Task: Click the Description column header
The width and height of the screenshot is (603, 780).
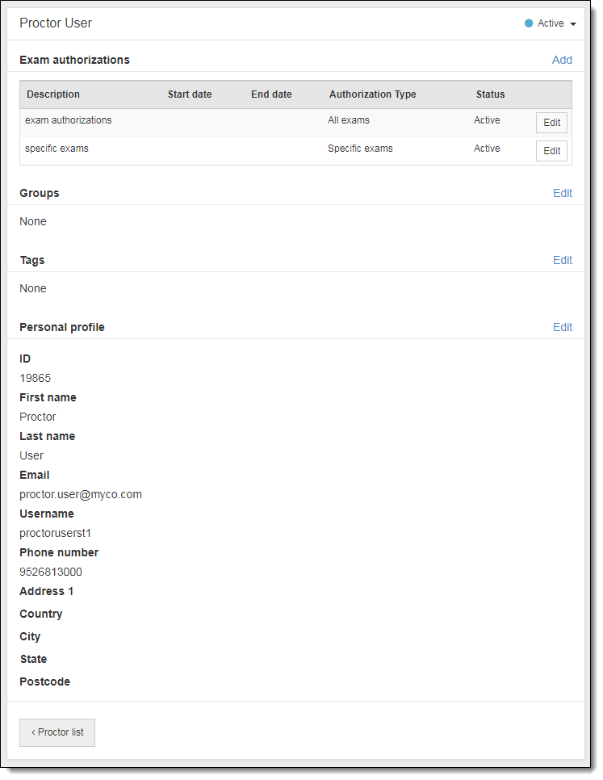Action: 53,94
